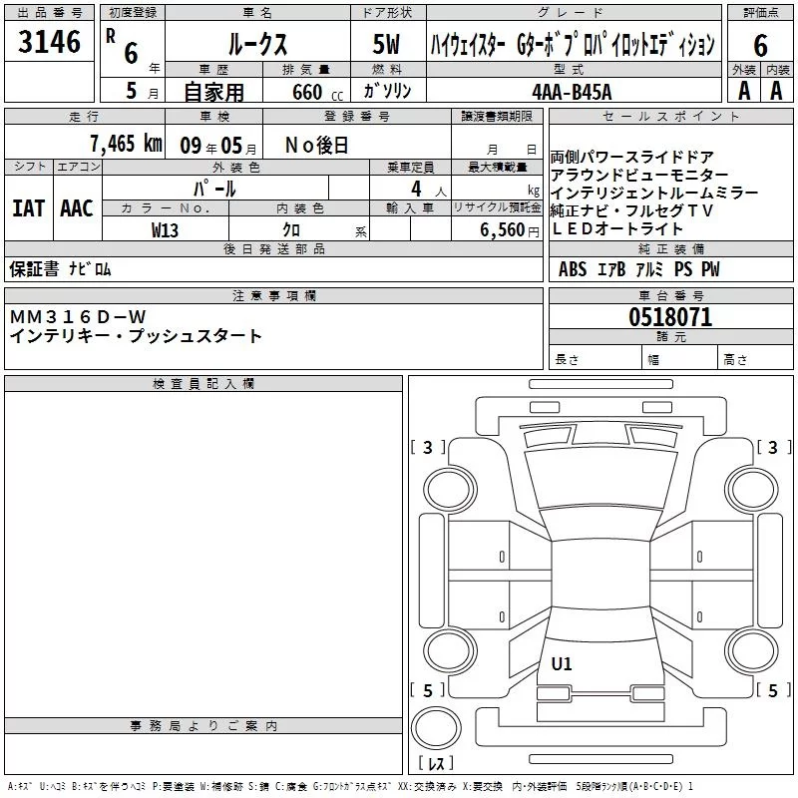798x798 pixels.
Task: Select the shift type IAT
Action: pos(29,208)
